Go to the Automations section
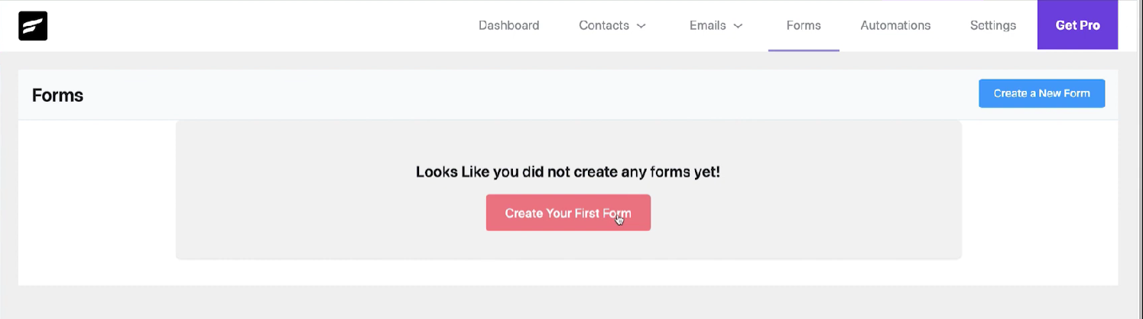Viewport: 1143px width, 319px height. tap(895, 25)
